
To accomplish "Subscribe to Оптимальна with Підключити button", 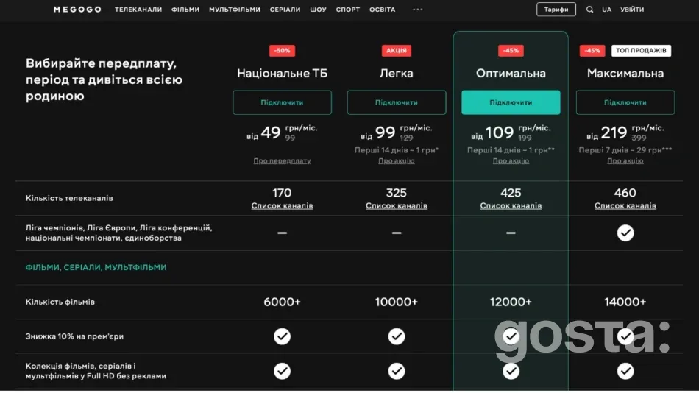I will click(511, 102).
